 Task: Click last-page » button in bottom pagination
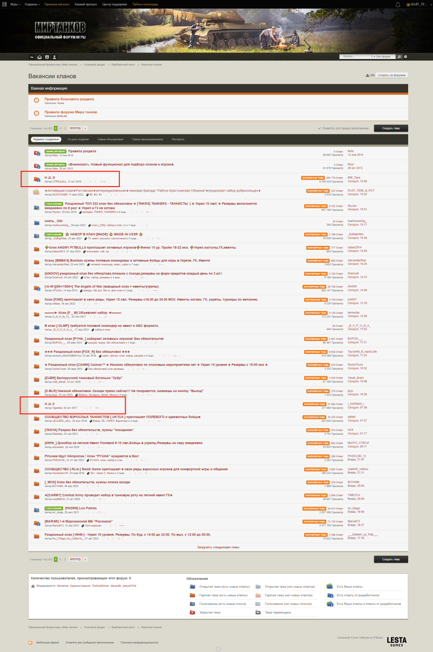point(86,559)
